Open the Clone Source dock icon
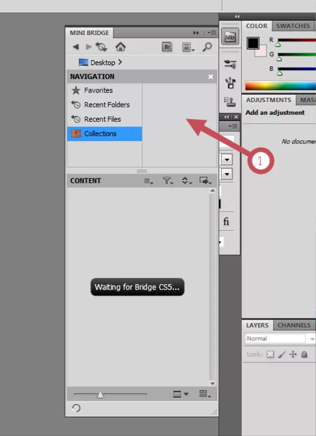 [230, 101]
